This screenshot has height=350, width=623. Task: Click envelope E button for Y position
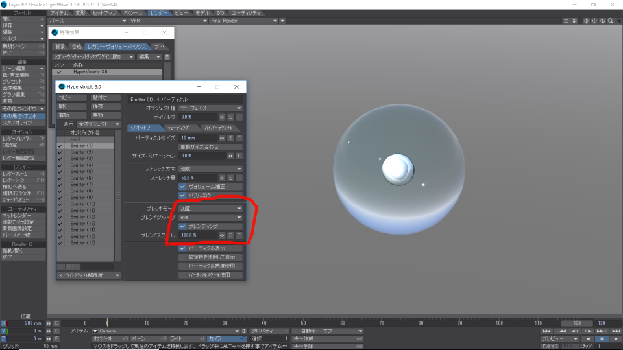click(56, 331)
